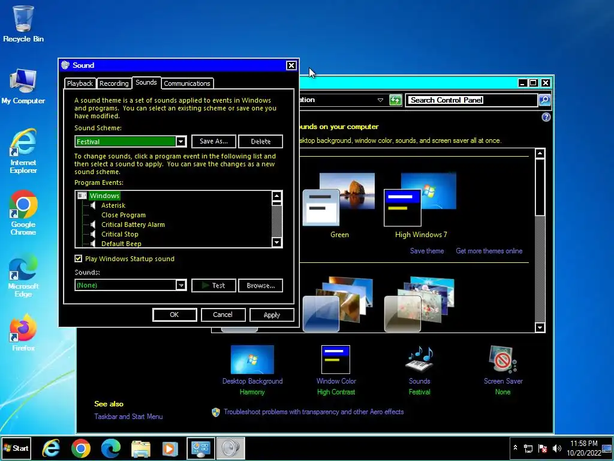Confirm with the OK button

click(x=174, y=315)
